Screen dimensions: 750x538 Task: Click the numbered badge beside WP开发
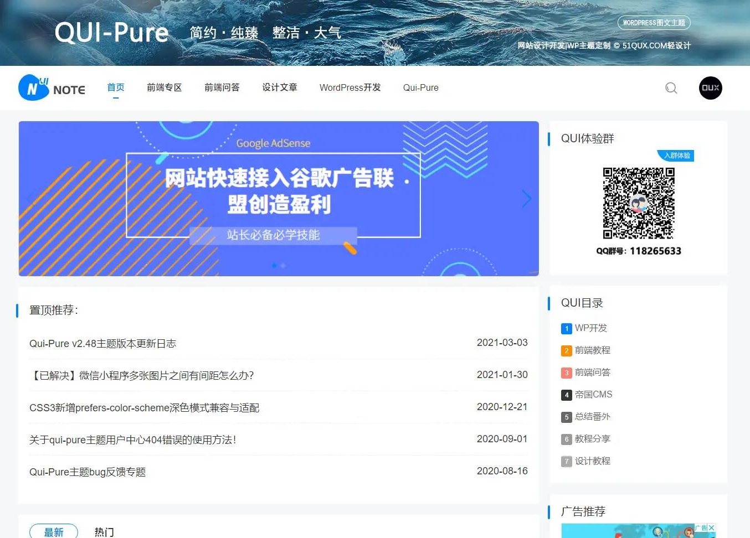[x=566, y=328]
